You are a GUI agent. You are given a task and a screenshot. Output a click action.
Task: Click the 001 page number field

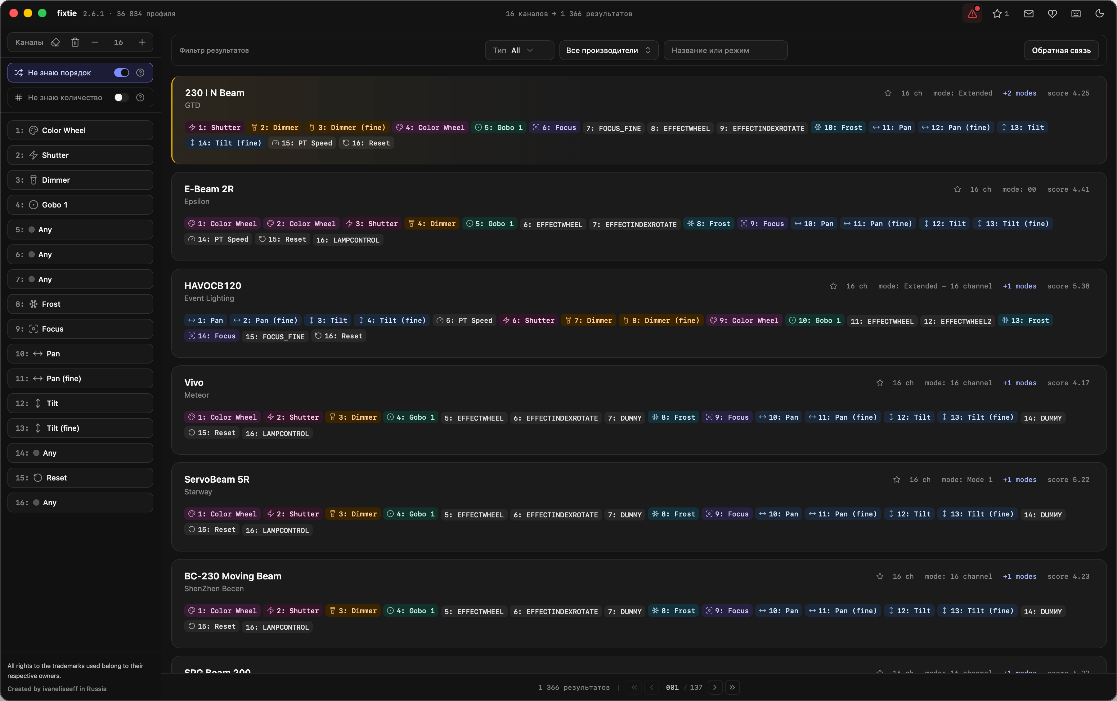click(x=672, y=688)
